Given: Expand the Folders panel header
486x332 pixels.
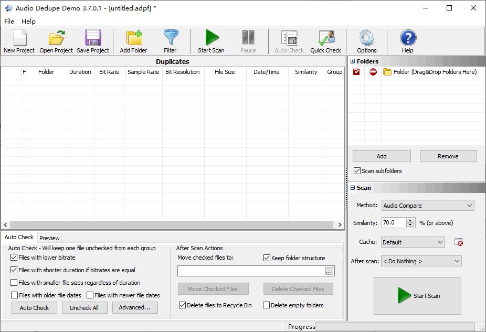Looking at the screenshot, I should point(352,61).
